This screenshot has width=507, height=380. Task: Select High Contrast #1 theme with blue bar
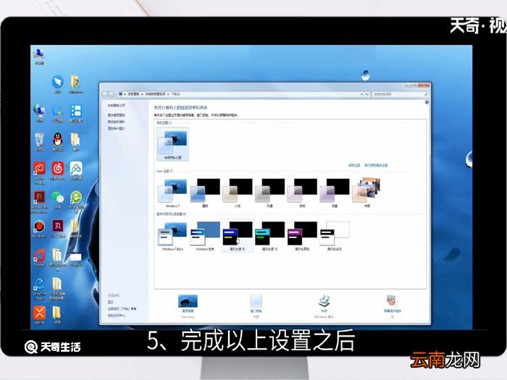click(x=238, y=236)
